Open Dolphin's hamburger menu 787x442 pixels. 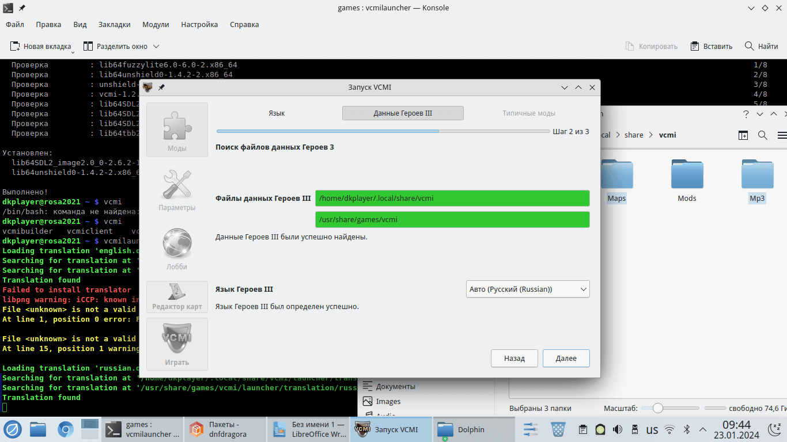pyautogui.click(x=782, y=135)
